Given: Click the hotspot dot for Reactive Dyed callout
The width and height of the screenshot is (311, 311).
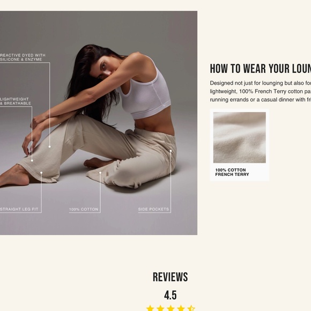Looking at the screenshot, I should pos(49,146).
